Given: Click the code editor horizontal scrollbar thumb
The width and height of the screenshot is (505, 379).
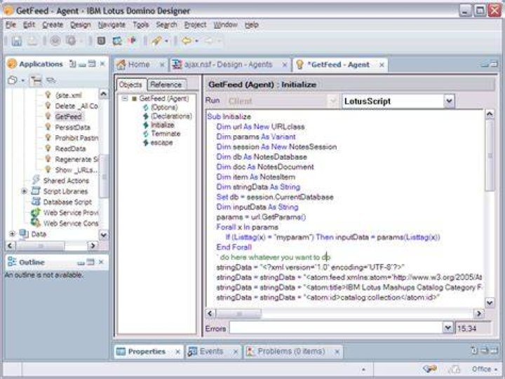Looking at the screenshot, I should point(238,313).
